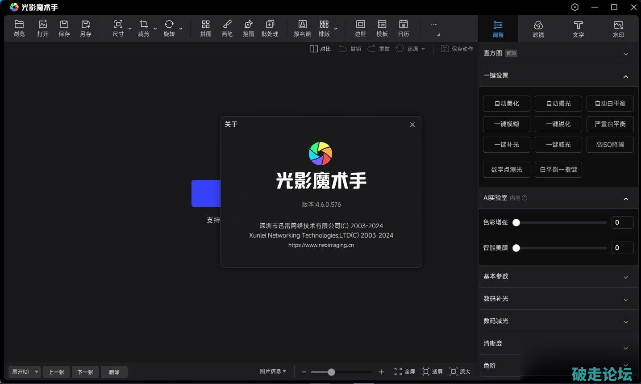Select the 画笔 brush tool
The height and width of the screenshot is (384, 641).
[227, 28]
